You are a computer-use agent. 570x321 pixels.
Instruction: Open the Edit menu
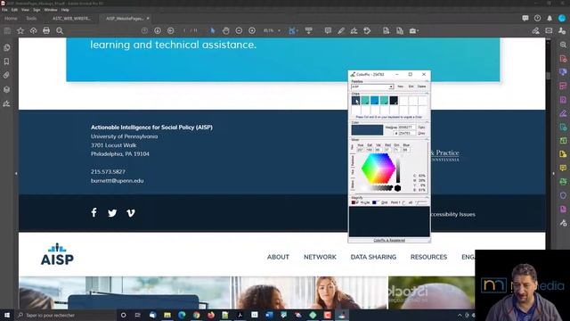(14, 10)
